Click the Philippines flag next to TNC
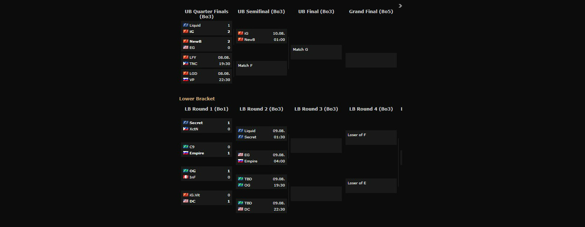 [186, 64]
